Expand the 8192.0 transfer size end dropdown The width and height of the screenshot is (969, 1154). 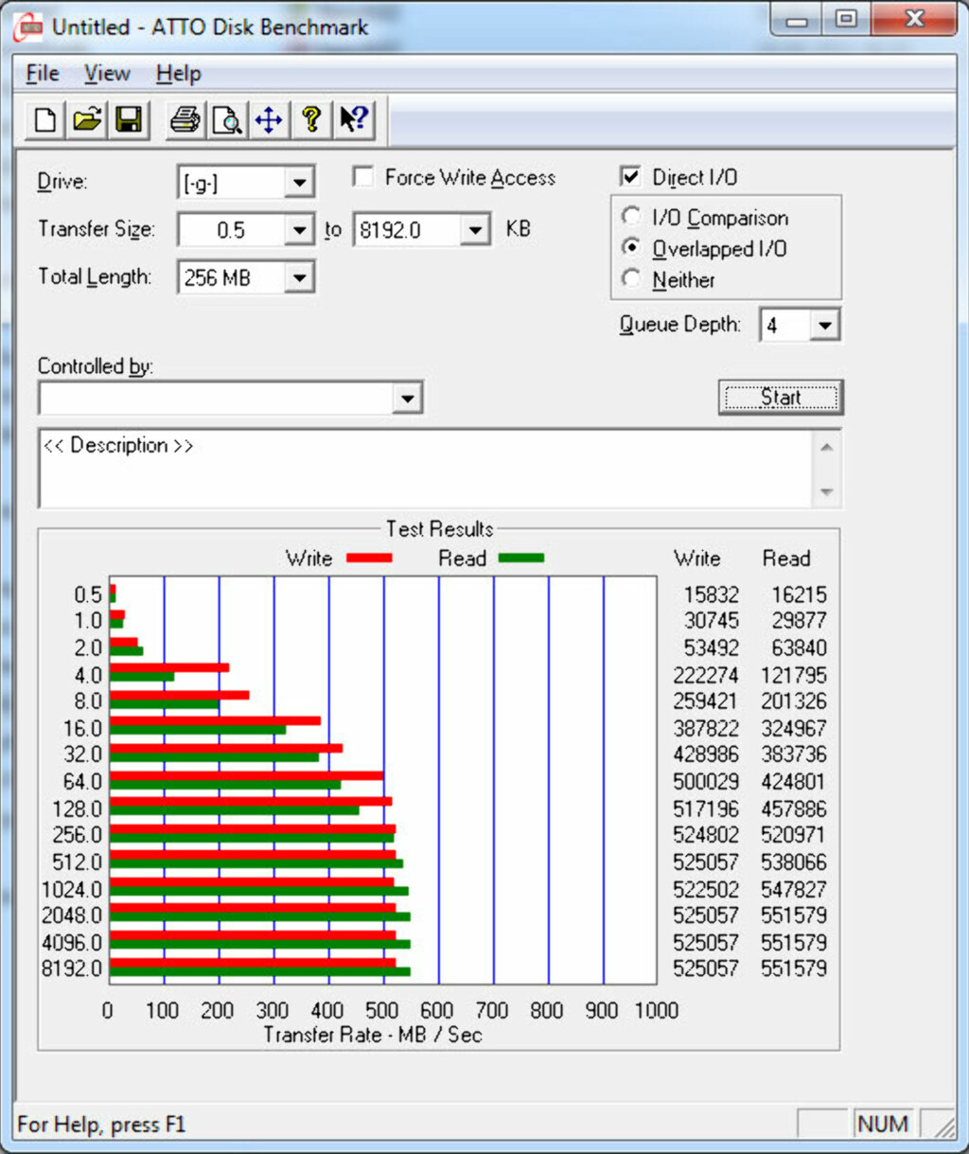coord(475,230)
